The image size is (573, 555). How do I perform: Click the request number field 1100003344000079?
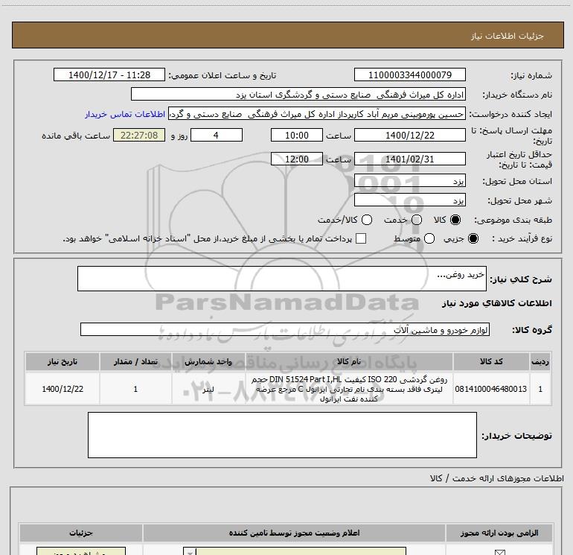(x=409, y=75)
